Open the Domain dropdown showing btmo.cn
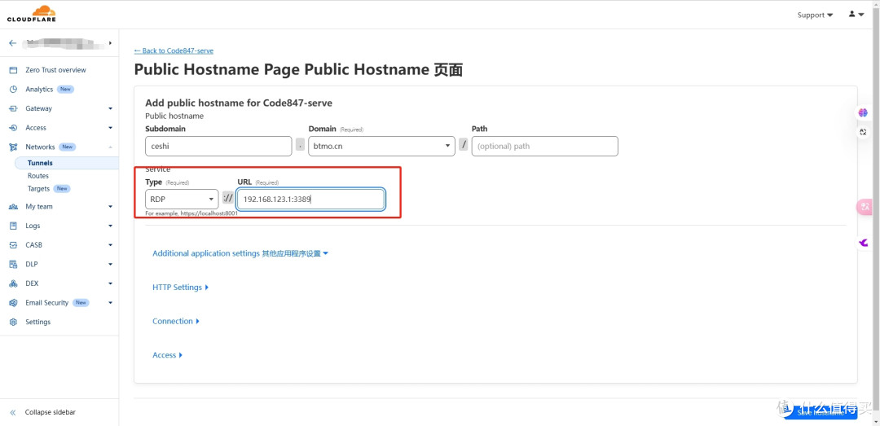Viewport: 880px width, 426px height. [381, 146]
